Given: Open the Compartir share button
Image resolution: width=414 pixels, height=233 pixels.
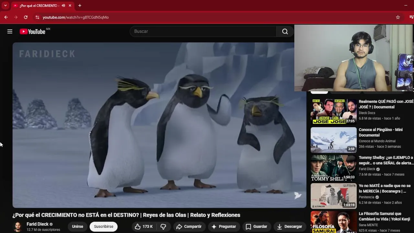Looking at the screenshot, I should point(189,227).
